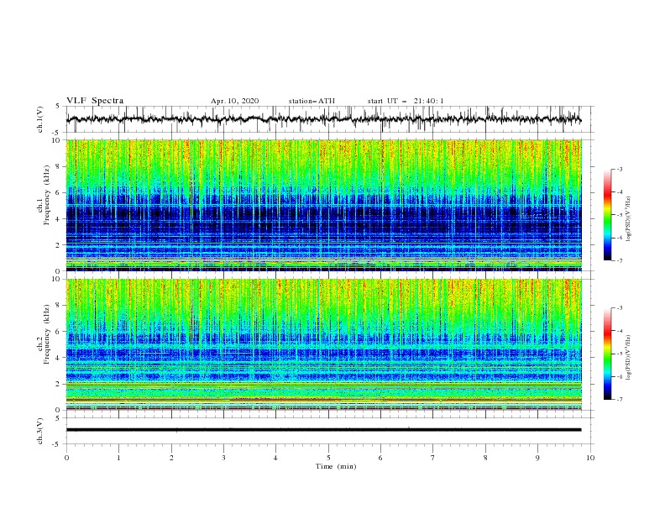Click the flat ch.3 waveform trace

tap(324, 430)
